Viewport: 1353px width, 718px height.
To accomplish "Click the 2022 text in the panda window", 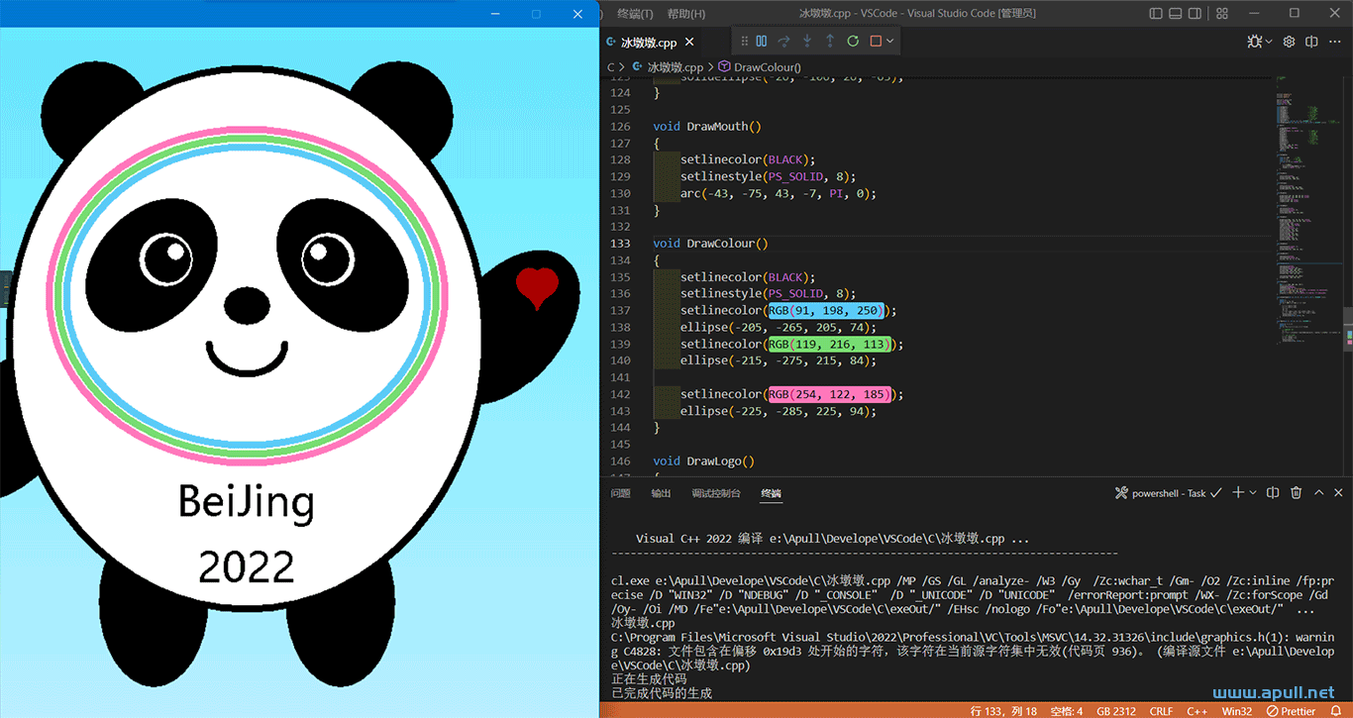I will 247,567.
